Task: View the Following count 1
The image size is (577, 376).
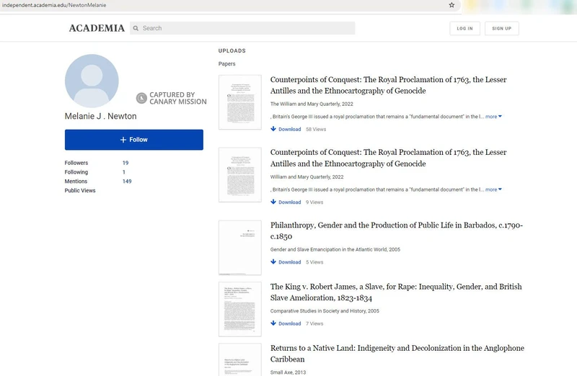Action: pos(124,172)
